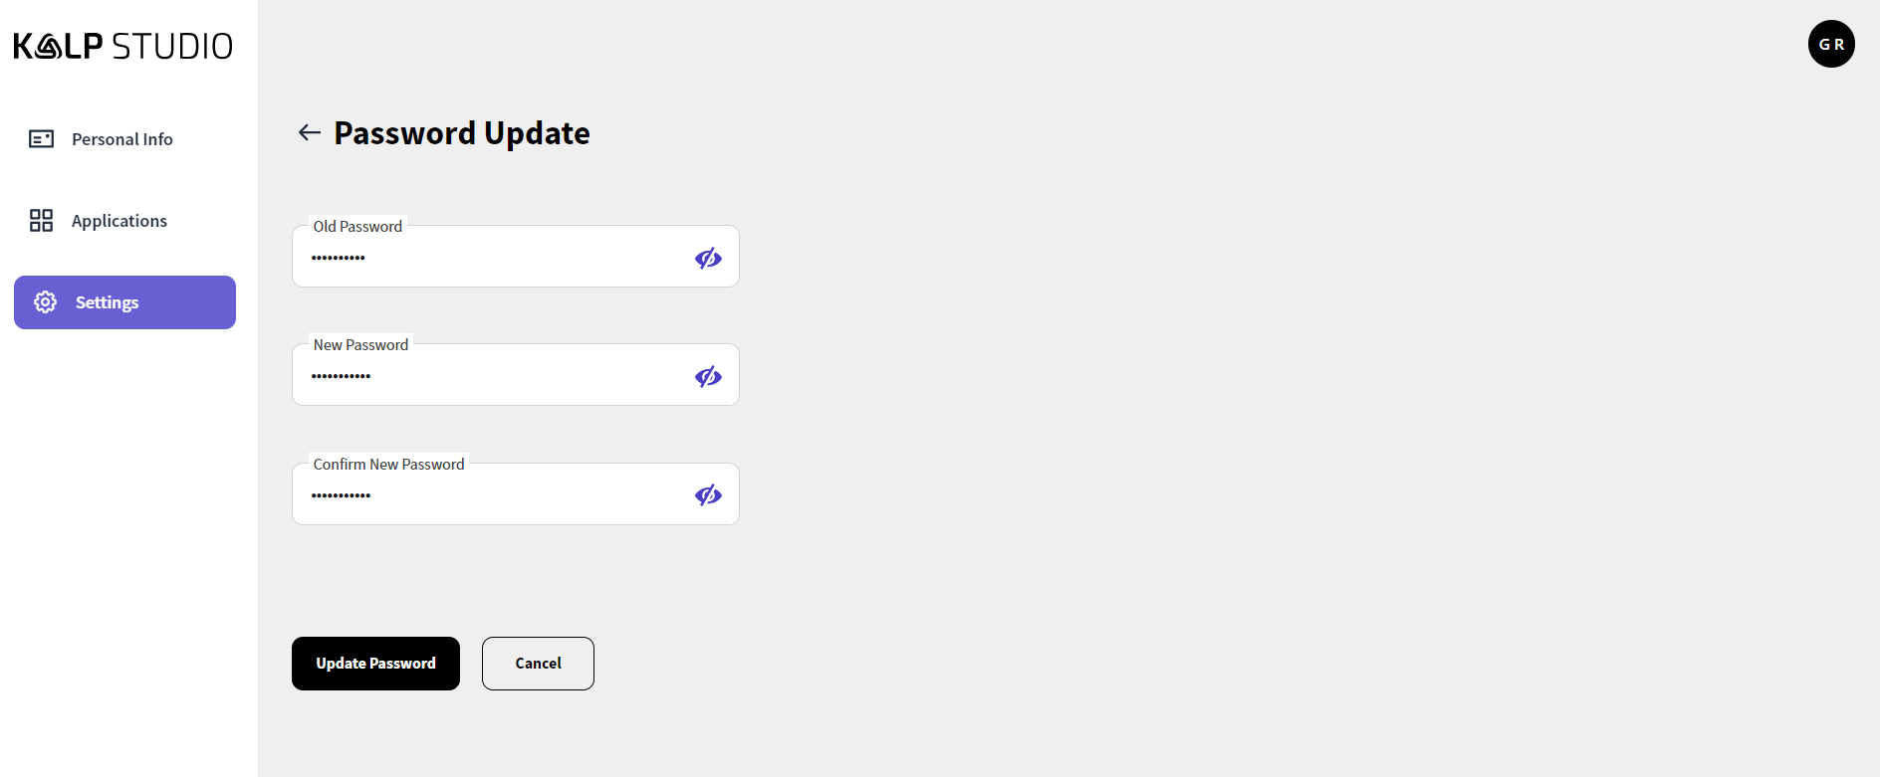Open the GR user avatar menu
1880x777 pixels.
point(1830,44)
